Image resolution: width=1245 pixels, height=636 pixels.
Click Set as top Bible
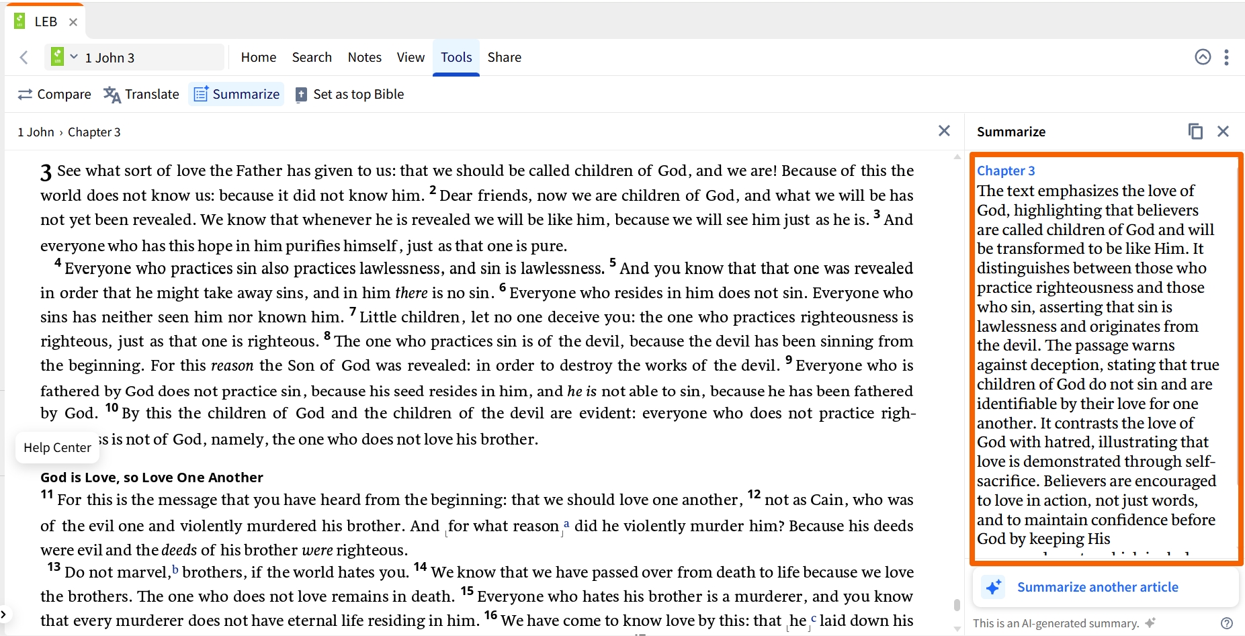click(x=349, y=95)
